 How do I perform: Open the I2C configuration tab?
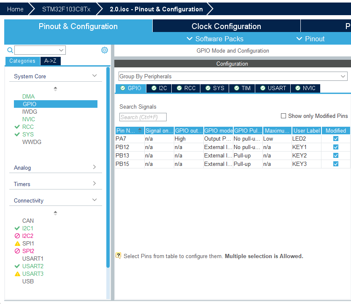point(159,88)
